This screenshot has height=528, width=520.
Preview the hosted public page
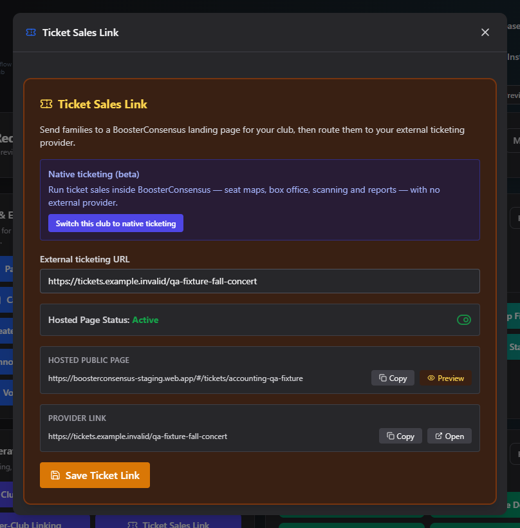[445, 378]
